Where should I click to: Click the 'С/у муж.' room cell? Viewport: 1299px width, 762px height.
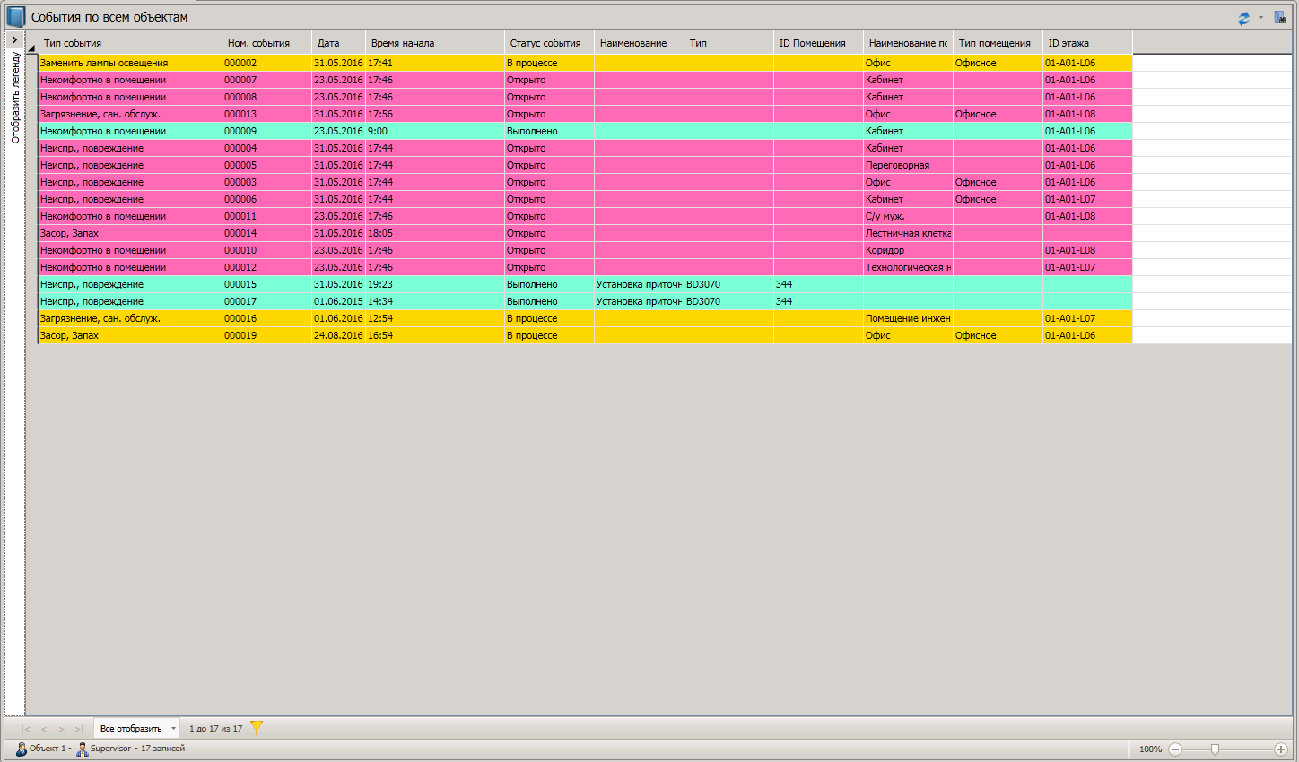coord(908,216)
